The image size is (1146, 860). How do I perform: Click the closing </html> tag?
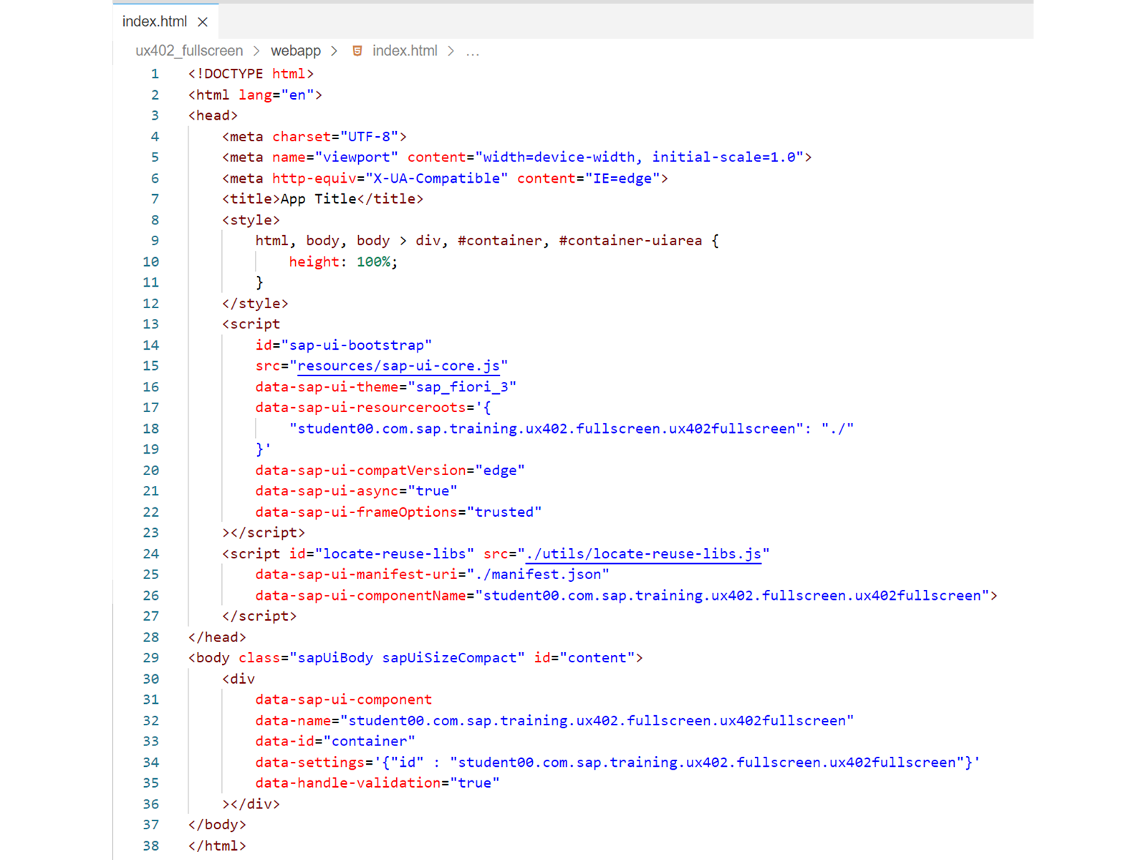217,846
